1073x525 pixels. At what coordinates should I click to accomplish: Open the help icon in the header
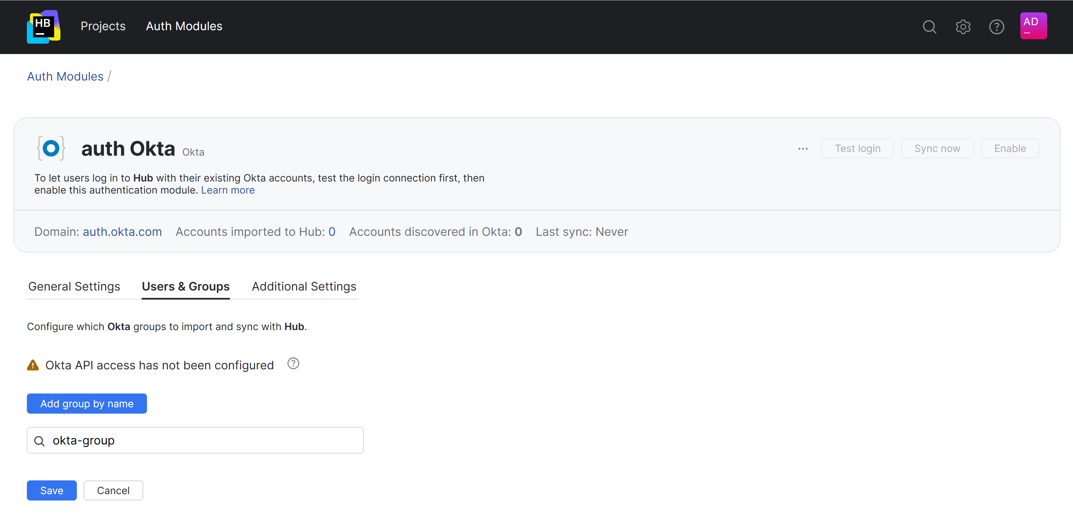tap(996, 27)
